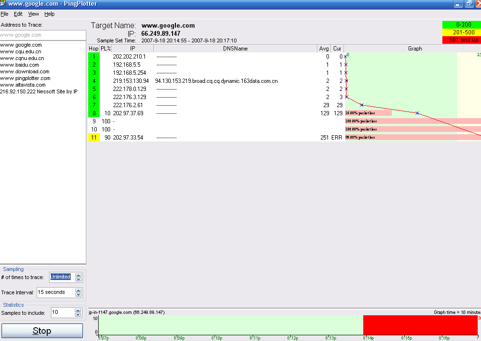The image size is (481, 341).
Task: Click inside the Address to Trace field
Action: [x=43, y=35]
